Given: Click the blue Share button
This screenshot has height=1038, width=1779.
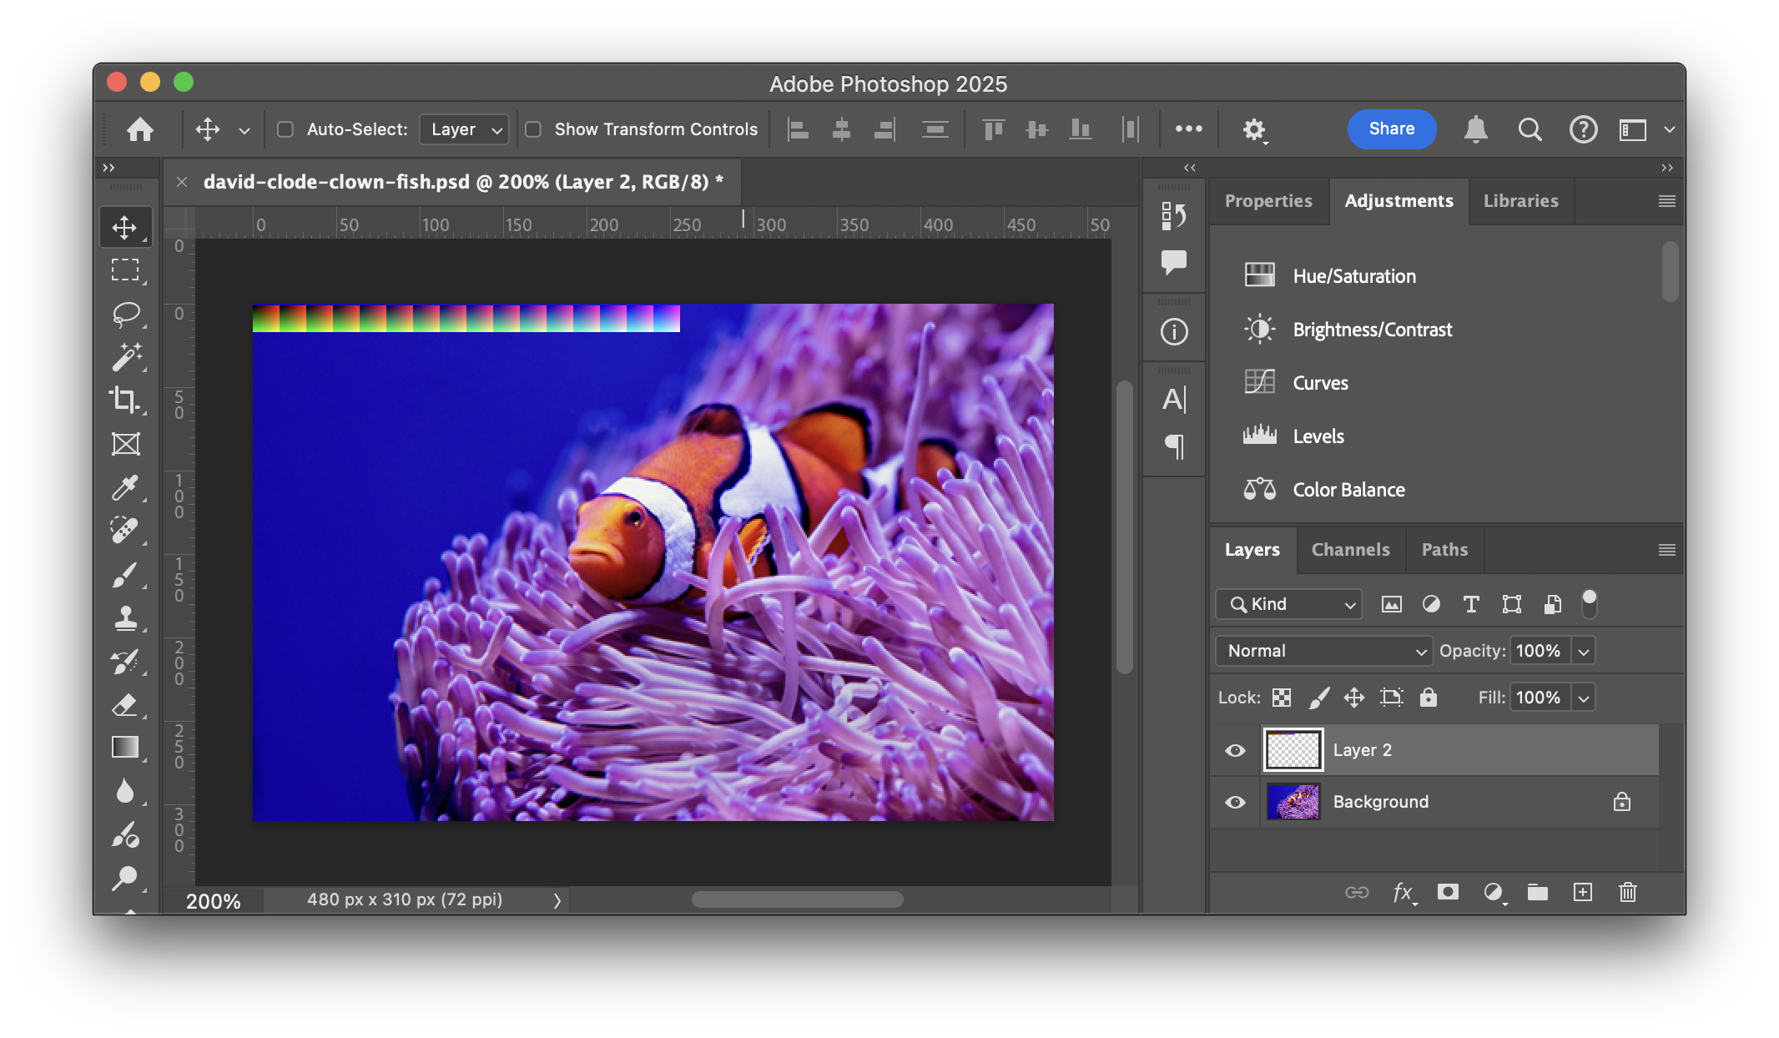Looking at the screenshot, I should coord(1391,129).
